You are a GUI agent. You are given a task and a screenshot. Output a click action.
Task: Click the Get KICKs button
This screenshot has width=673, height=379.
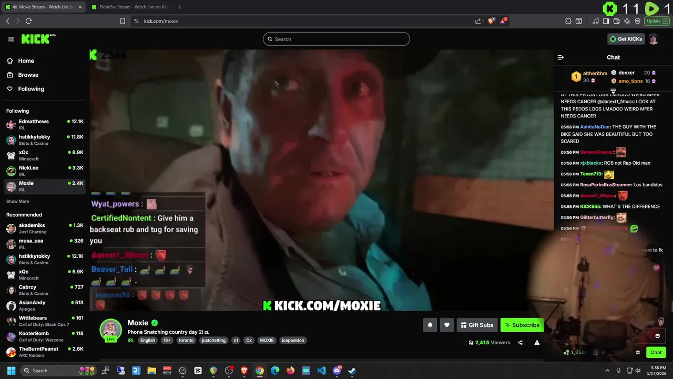pos(626,39)
